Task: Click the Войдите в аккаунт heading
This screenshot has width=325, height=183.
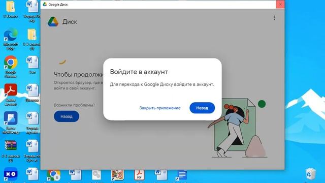Action: 139,72
